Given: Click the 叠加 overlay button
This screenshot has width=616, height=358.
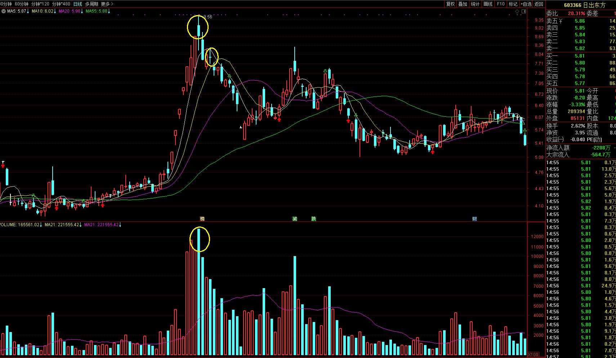Looking at the screenshot, I should (x=463, y=4).
